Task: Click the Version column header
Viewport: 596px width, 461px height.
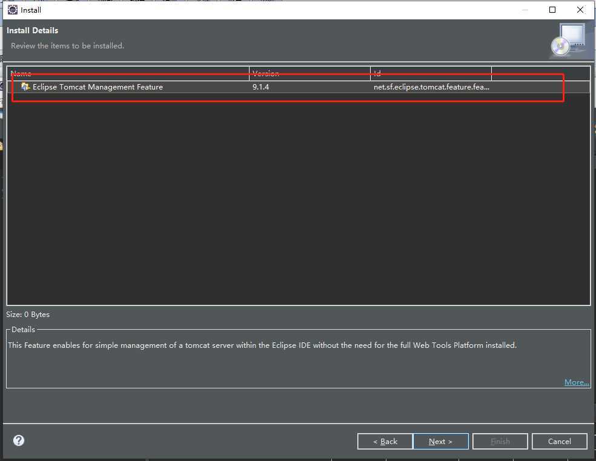Action: click(310, 73)
